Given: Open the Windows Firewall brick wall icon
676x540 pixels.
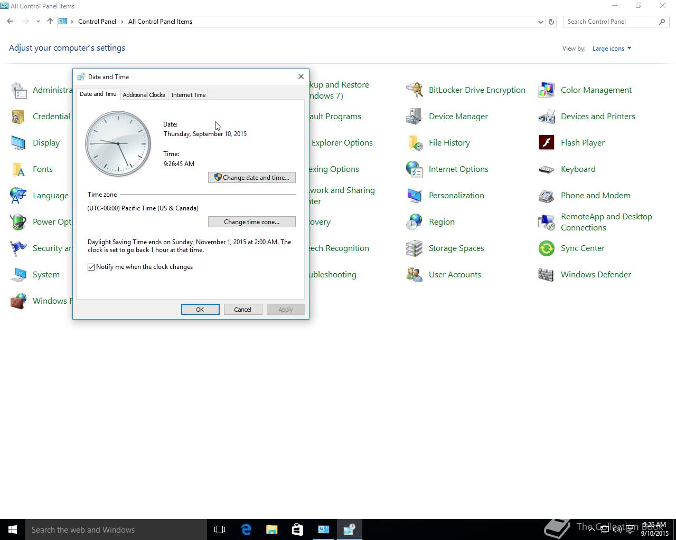Looking at the screenshot, I should 18,301.
